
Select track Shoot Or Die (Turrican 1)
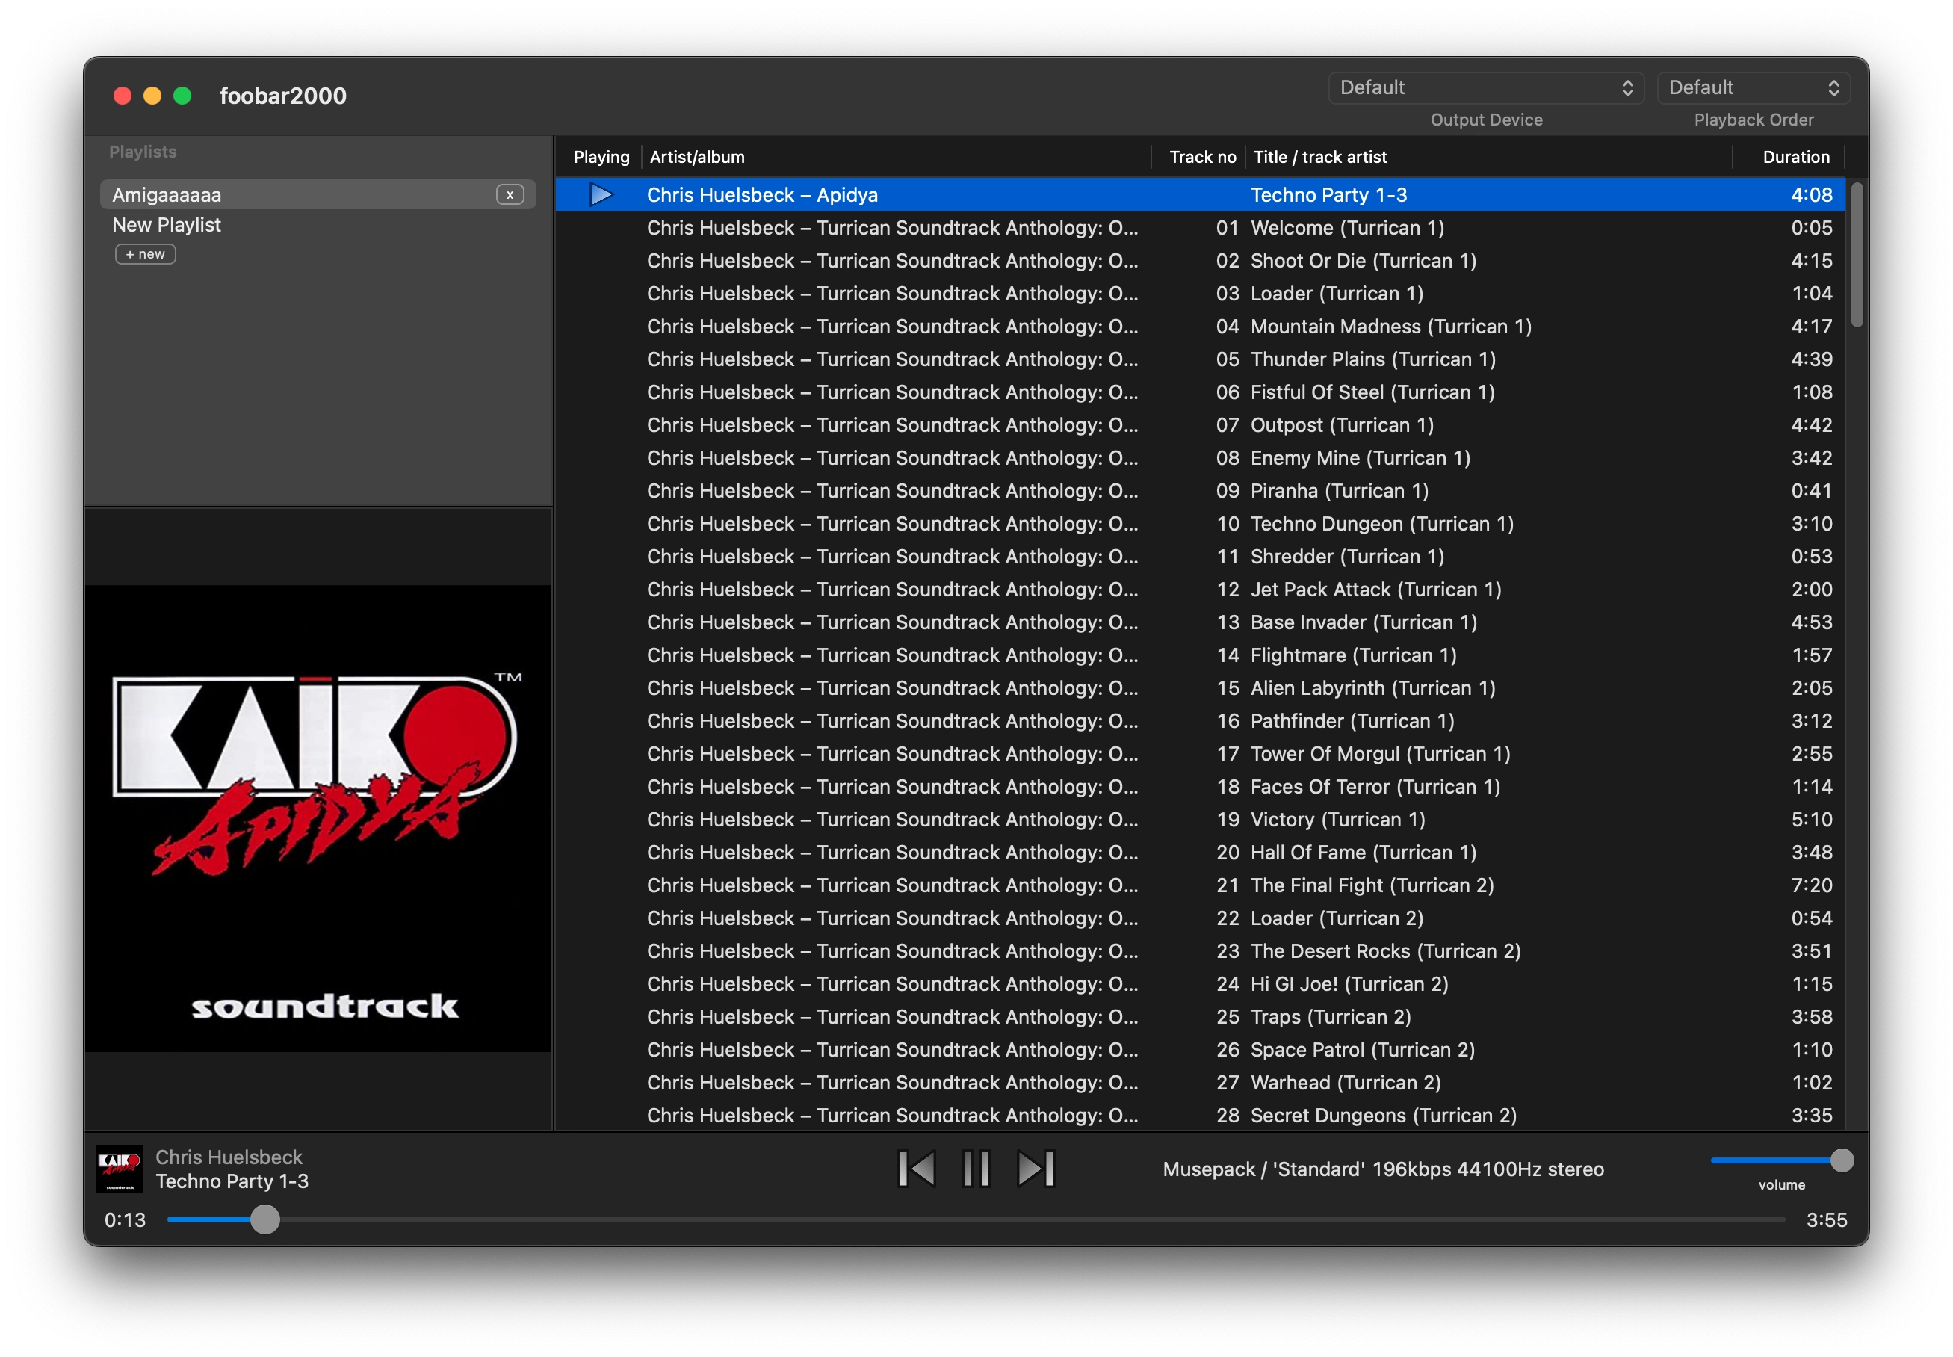point(1200,261)
